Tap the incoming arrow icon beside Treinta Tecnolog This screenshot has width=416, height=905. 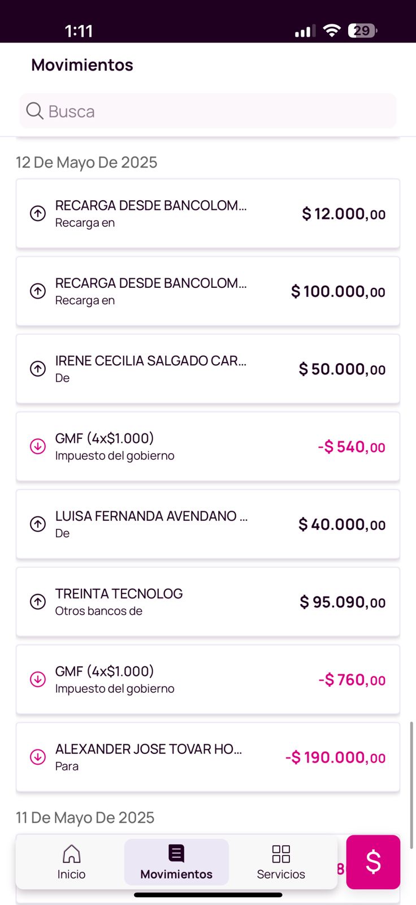pos(38,601)
